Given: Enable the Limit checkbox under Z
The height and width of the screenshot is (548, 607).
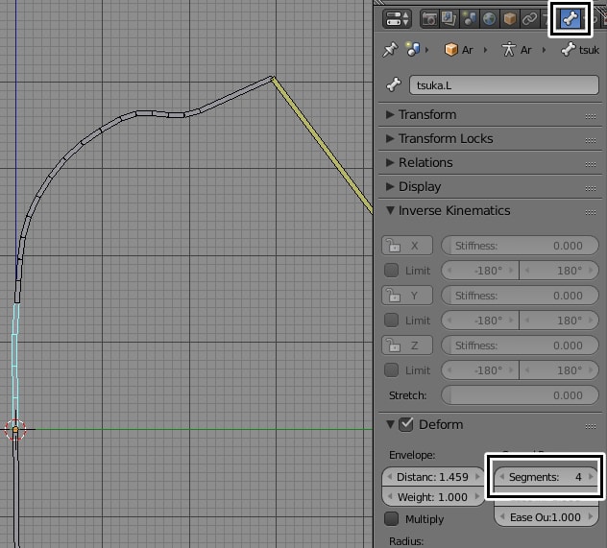Looking at the screenshot, I should (x=391, y=370).
